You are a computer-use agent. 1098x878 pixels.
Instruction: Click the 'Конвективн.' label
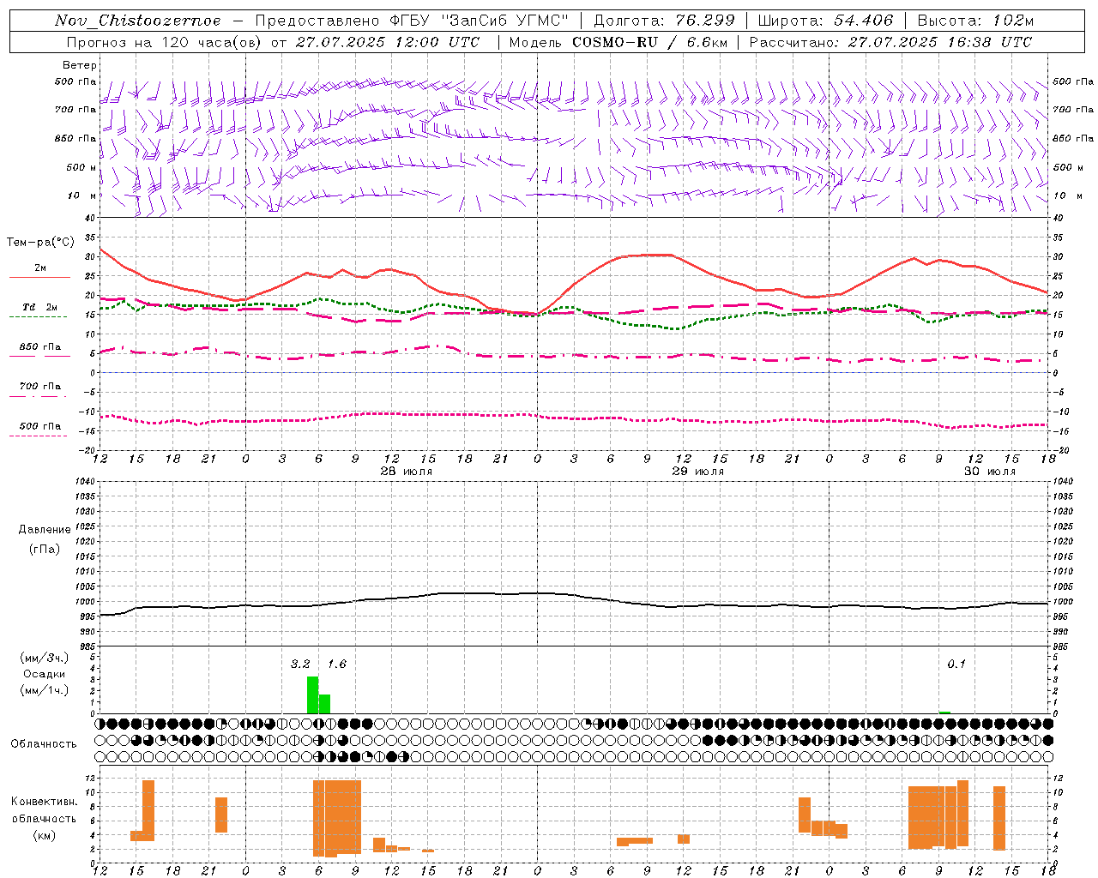pyautogui.click(x=45, y=802)
